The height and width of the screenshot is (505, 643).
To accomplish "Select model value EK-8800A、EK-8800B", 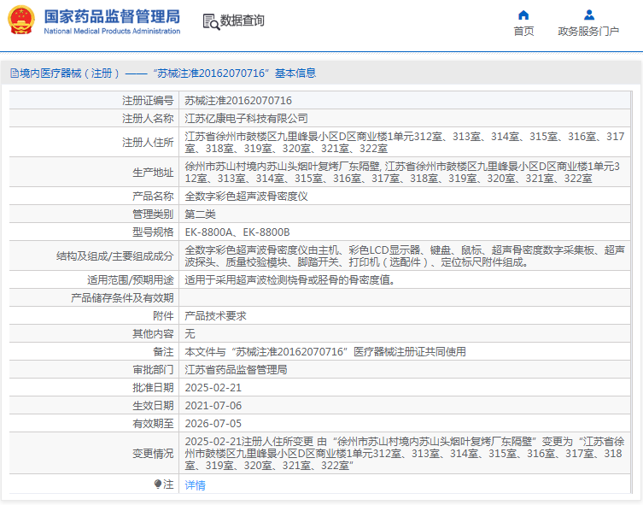I will point(237,232).
